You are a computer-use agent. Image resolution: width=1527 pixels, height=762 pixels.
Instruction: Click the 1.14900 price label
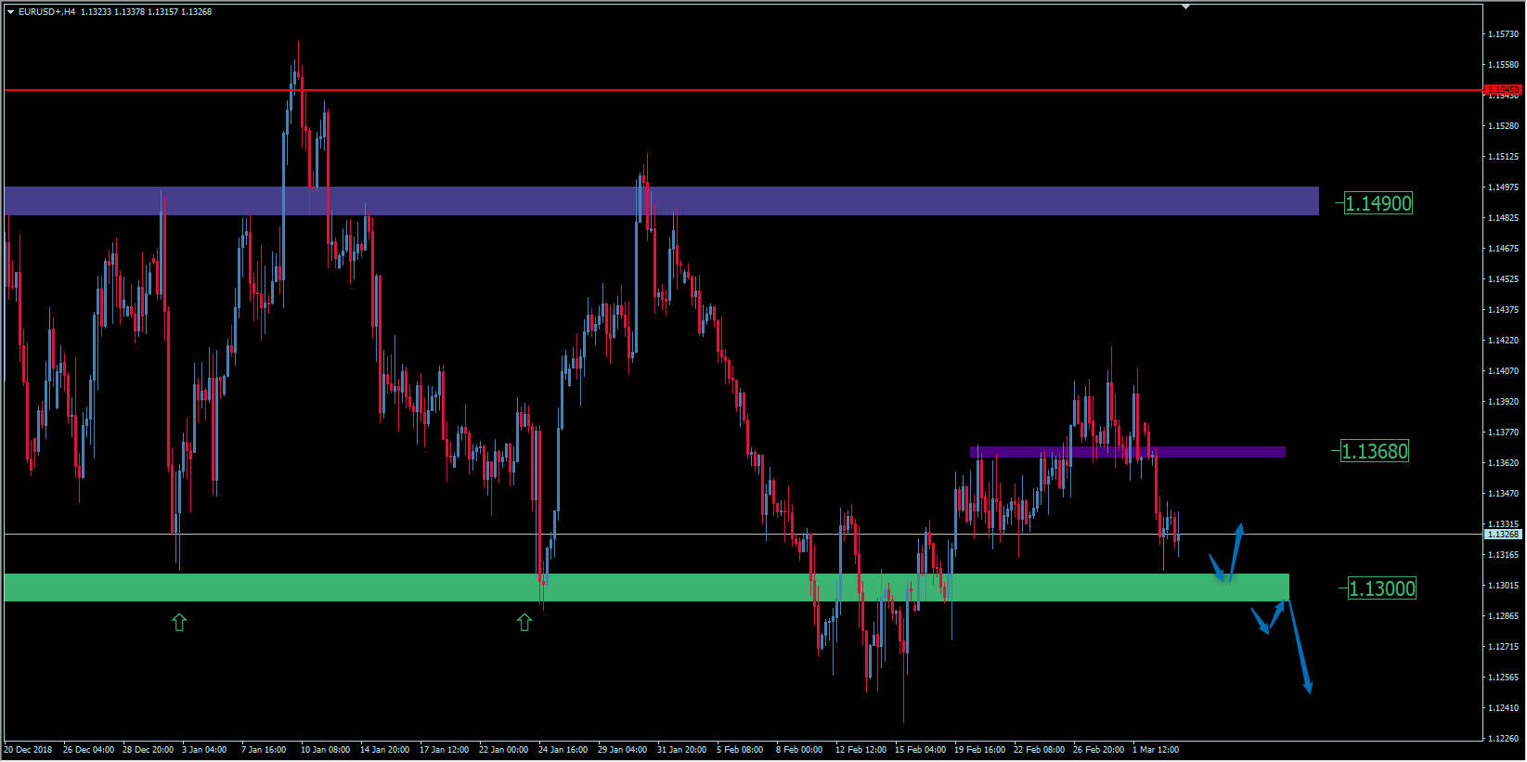1378,203
